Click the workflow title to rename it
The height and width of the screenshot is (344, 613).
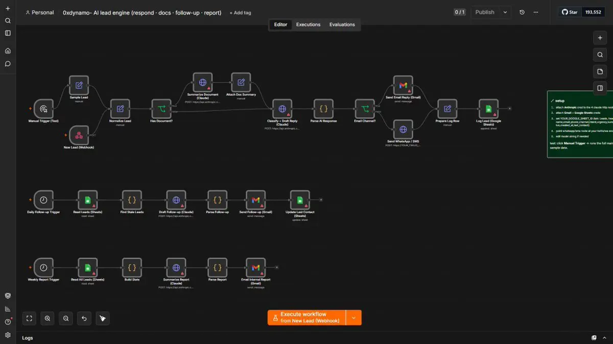click(x=142, y=13)
